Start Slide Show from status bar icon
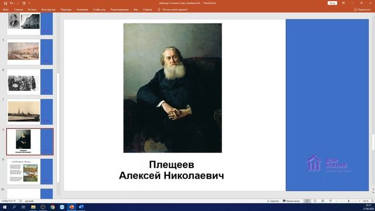This screenshot has height=211, width=375. [330, 201]
